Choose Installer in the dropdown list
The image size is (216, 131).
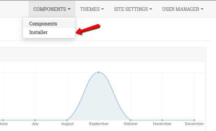[x=49, y=32]
